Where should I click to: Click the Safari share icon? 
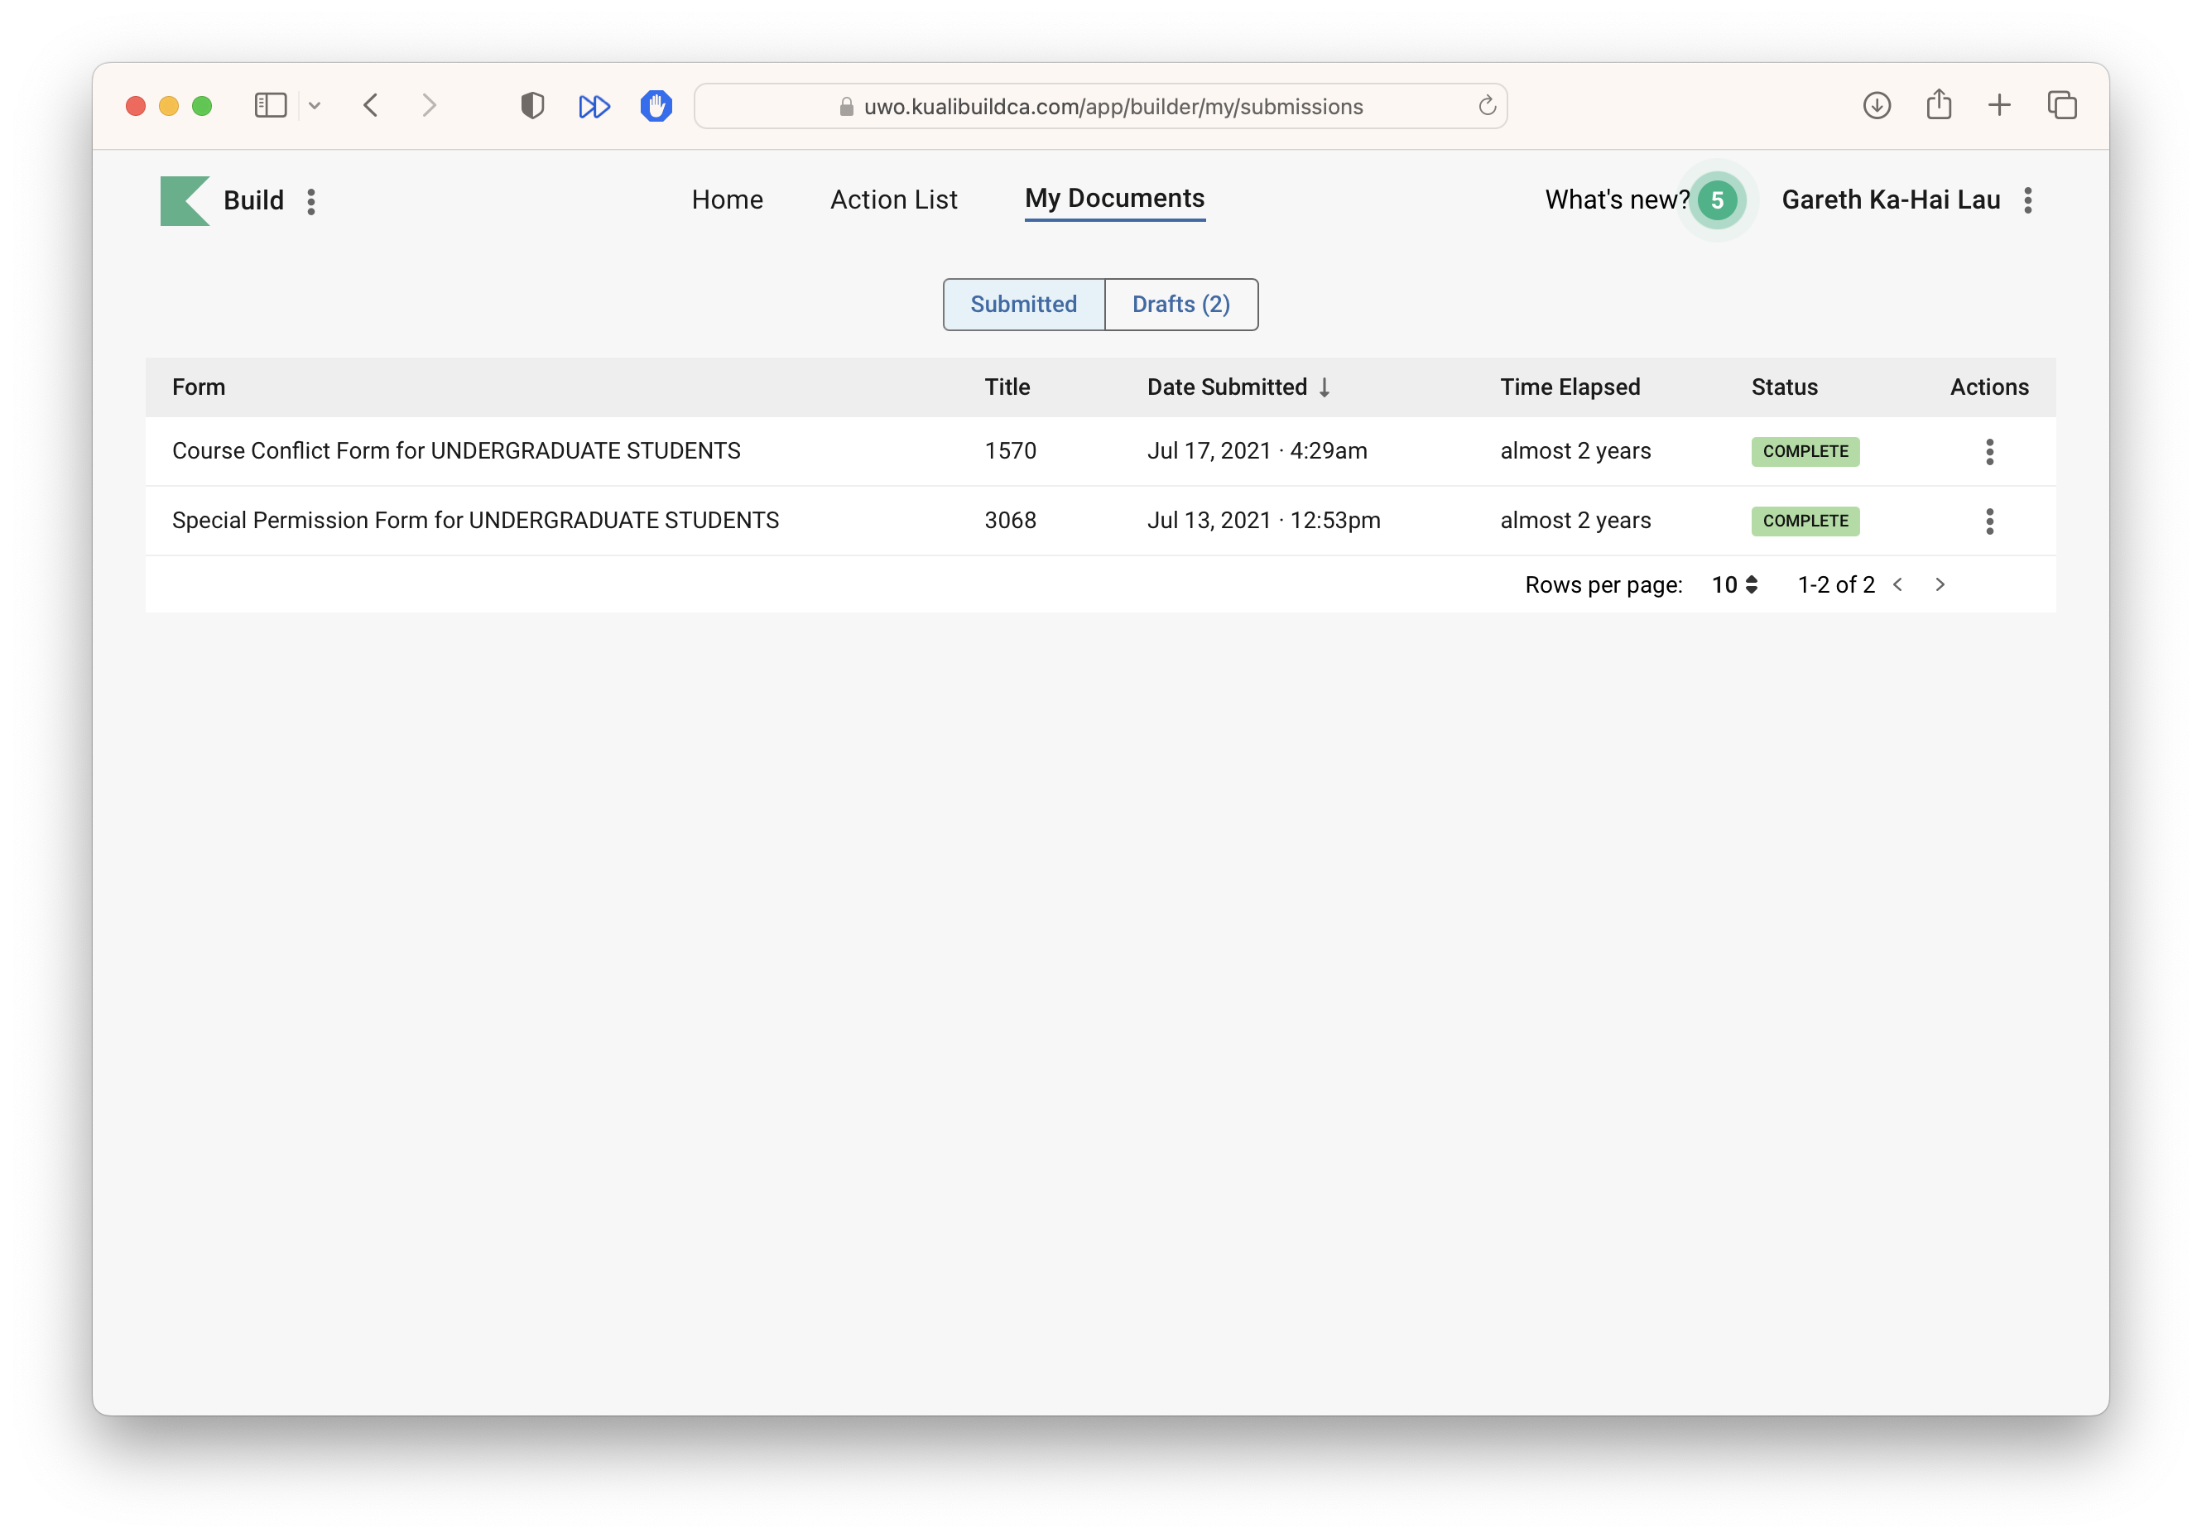[x=1938, y=104]
